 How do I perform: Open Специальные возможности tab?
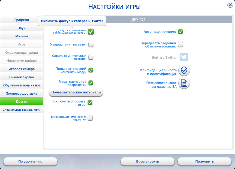[22, 110]
